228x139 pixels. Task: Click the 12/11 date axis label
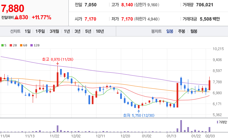100,136
